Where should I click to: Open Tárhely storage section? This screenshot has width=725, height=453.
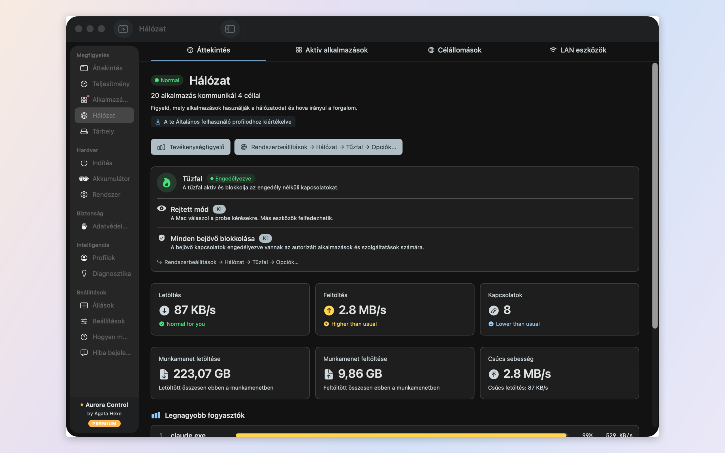coord(104,131)
